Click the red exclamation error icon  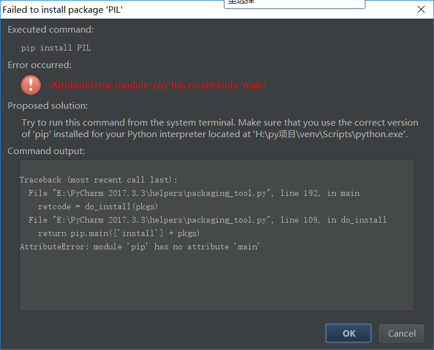coord(31,85)
